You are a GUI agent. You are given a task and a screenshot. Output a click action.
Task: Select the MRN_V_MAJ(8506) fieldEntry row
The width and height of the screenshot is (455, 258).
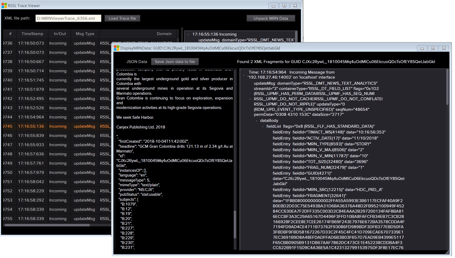point(318,150)
